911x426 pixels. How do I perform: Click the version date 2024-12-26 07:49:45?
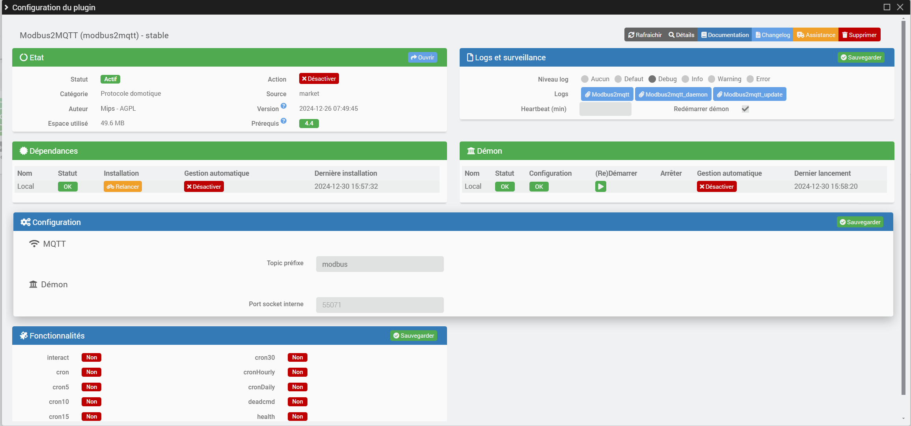click(328, 108)
